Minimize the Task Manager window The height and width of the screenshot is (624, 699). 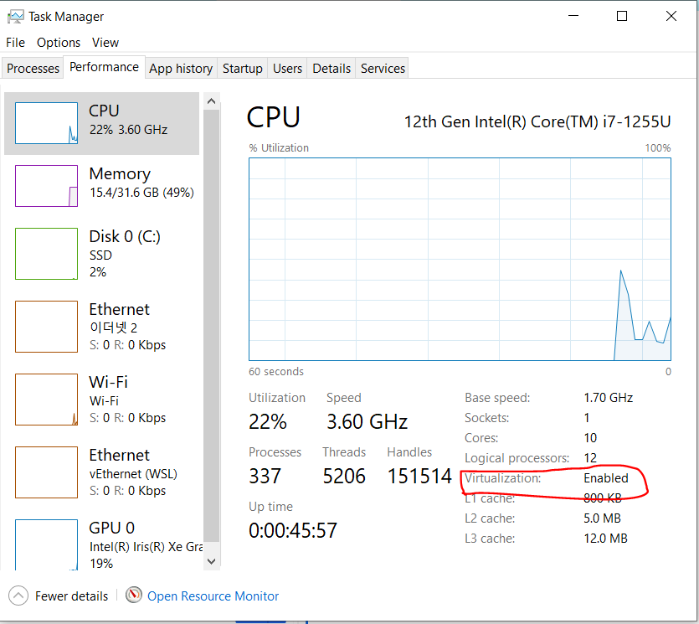tap(573, 16)
